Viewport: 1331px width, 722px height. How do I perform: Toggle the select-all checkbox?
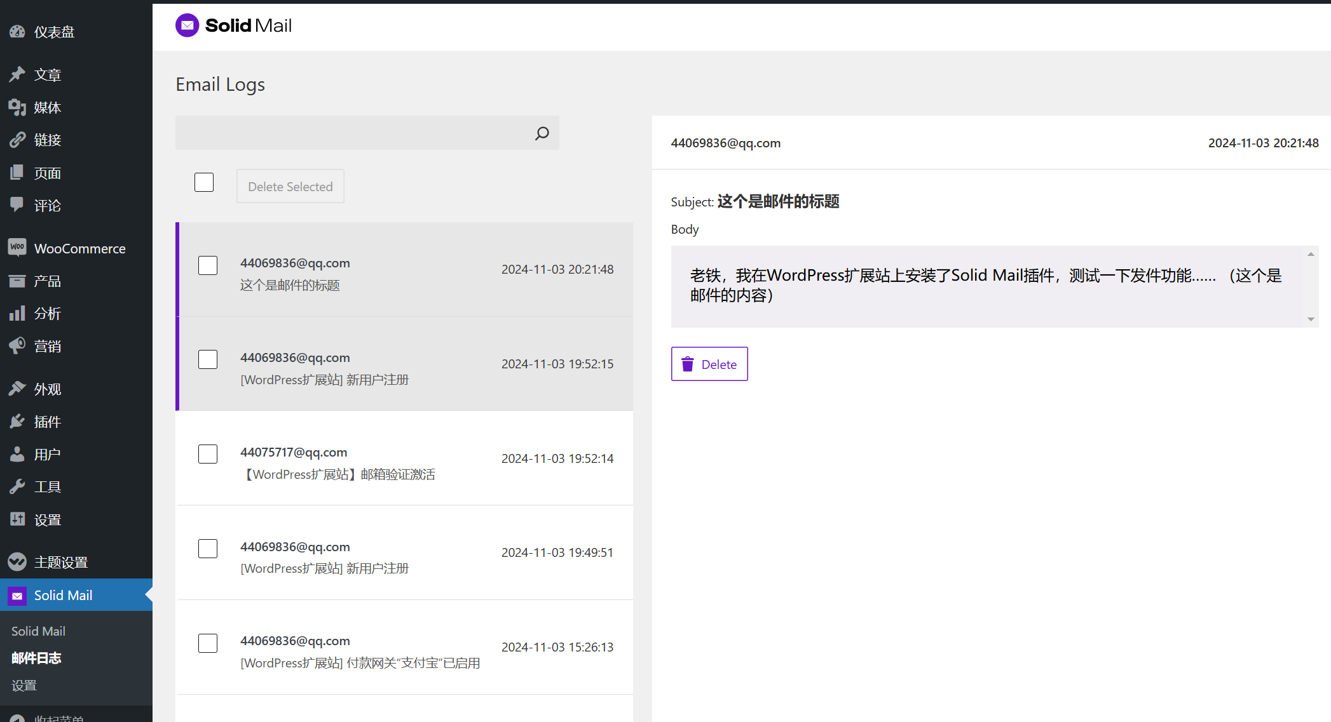pos(204,182)
